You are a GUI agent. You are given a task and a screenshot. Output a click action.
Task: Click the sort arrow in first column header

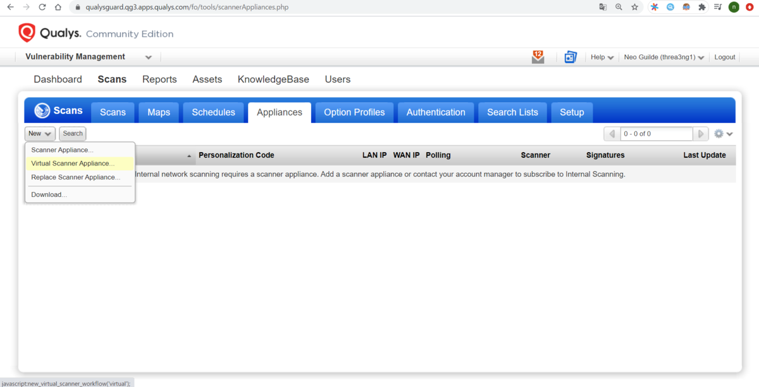(189, 156)
